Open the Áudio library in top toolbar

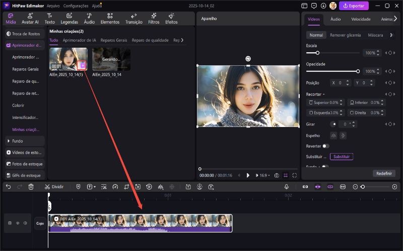(x=89, y=19)
